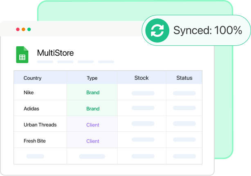Click the Type column header
This screenshot has height=176, width=251.
92,78
